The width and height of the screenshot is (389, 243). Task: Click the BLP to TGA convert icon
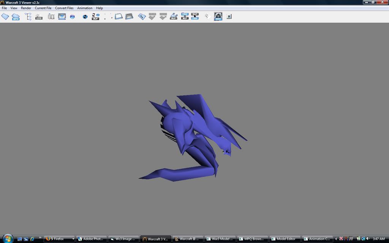(195, 16)
